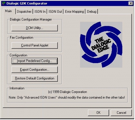Restore Default Configuration
This screenshot has height=120, width=135.
[35, 78]
